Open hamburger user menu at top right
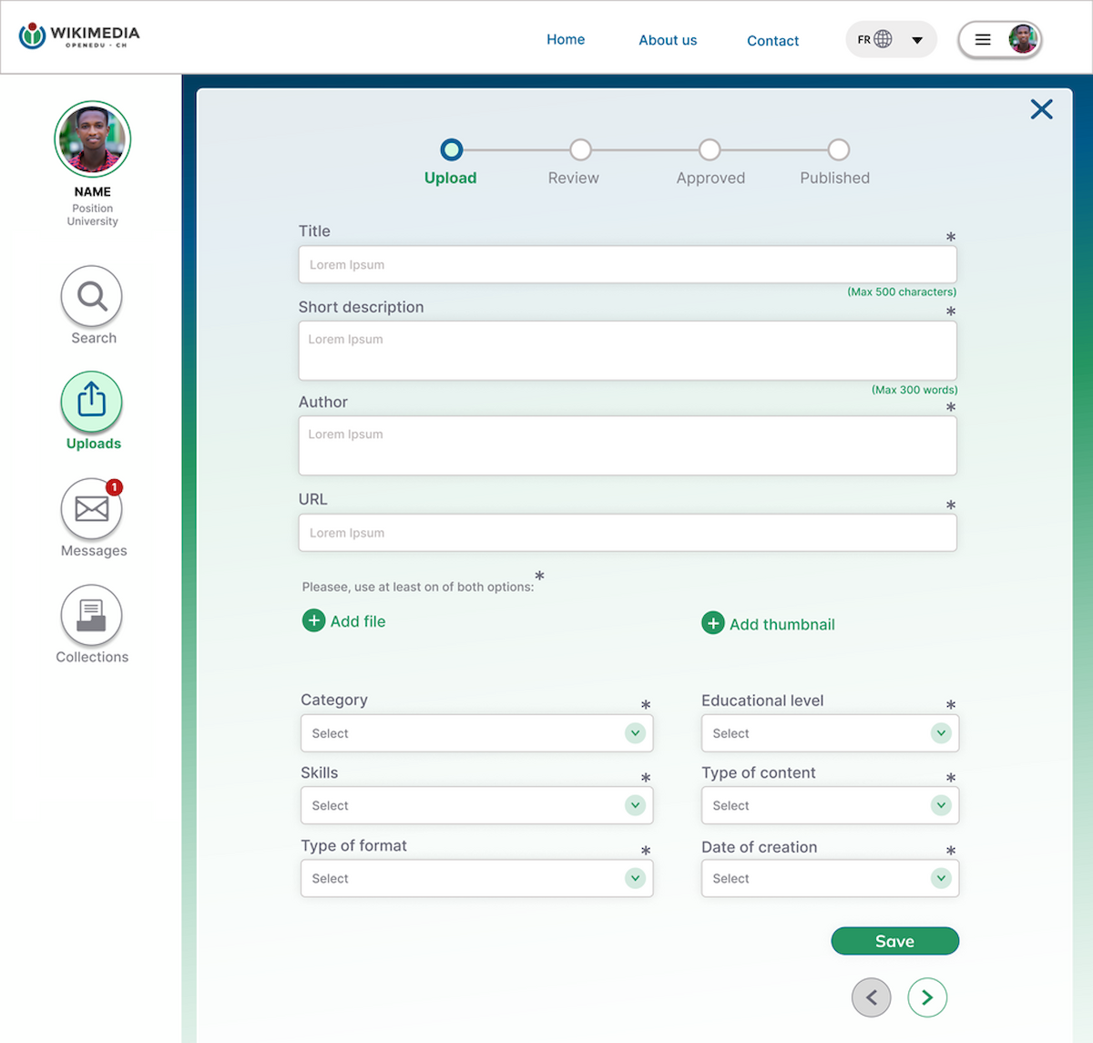The height and width of the screenshot is (1043, 1093). [x=984, y=39]
